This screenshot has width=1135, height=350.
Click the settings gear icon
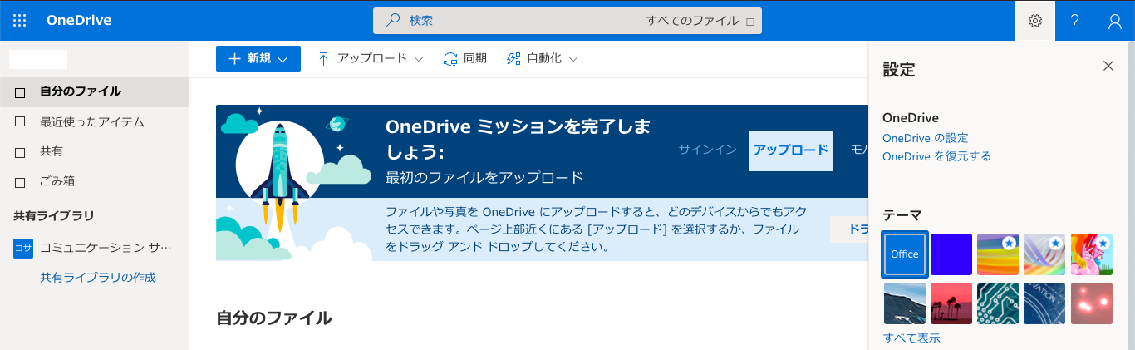tap(1035, 21)
